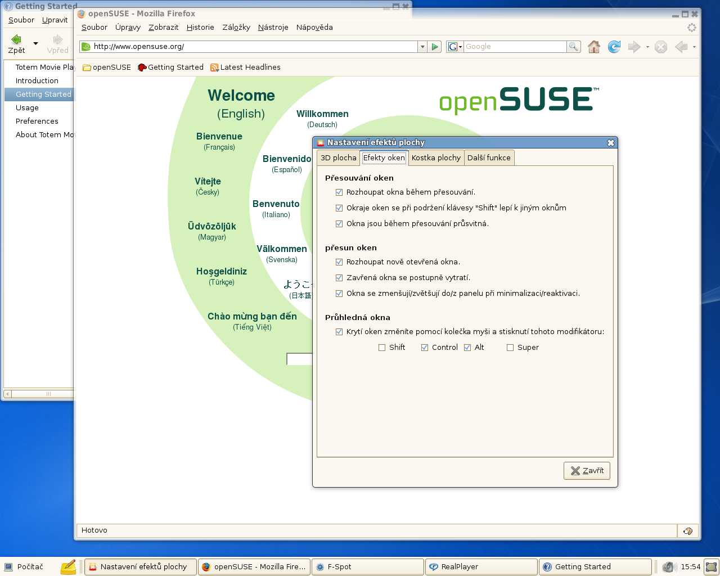Screen dimensions: 720x576
Task: Toggle the Shift key window-snapping checkbox
Action: [x=339, y=208]
